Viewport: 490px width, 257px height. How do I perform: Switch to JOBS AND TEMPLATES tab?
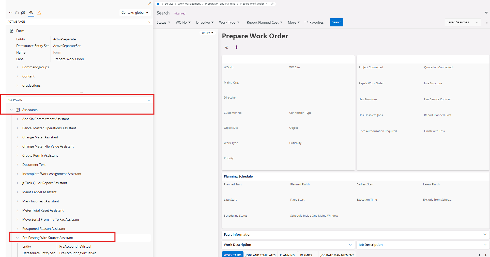[261, 254]
